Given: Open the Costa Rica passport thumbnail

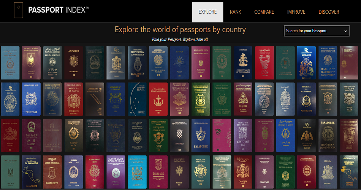Looking at the screenshot, I should point(137,135).
